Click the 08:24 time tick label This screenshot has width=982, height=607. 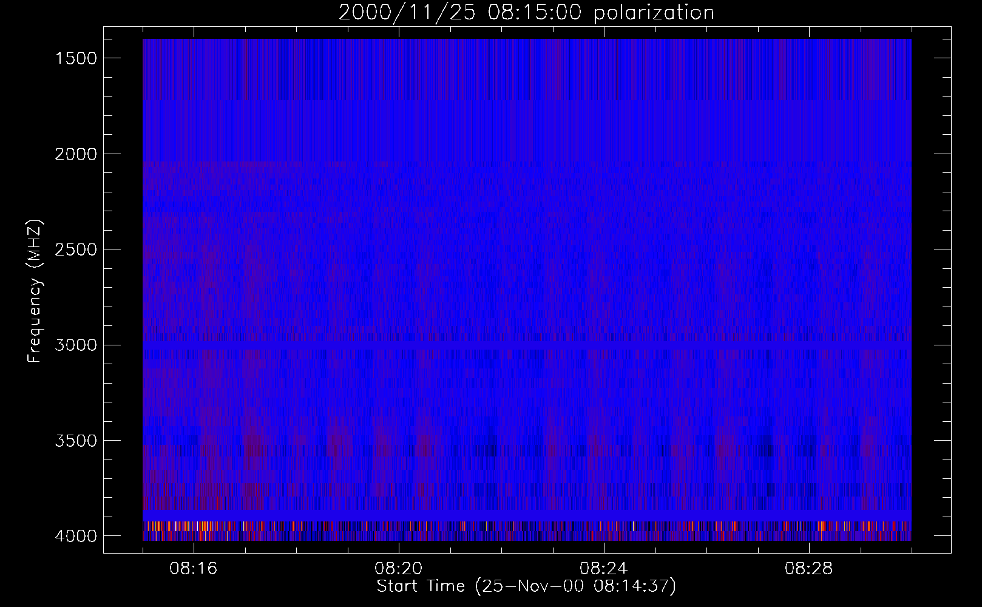(x=604, y=569)
